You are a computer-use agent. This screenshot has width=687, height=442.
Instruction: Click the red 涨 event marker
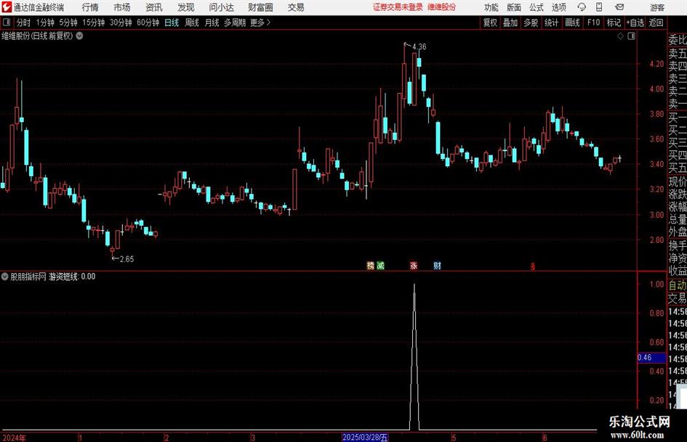pyautogui.click(x=414, y=266)
